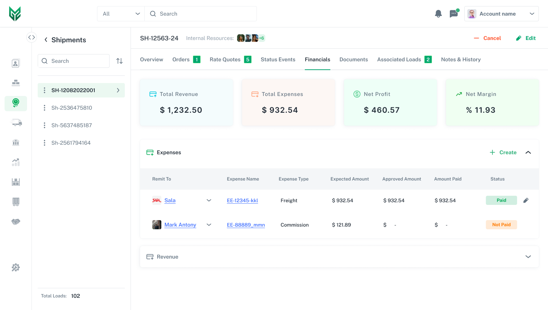Image resolution: width=548 pixels, height=310 pixels.
Task: Open the green clock shipments sidebar icon
Action: (x=16, y=103)
